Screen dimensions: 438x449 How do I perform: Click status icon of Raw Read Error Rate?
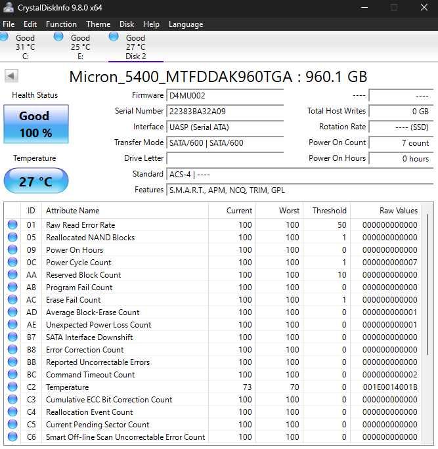pyautogui.click(x=12, y=224)
